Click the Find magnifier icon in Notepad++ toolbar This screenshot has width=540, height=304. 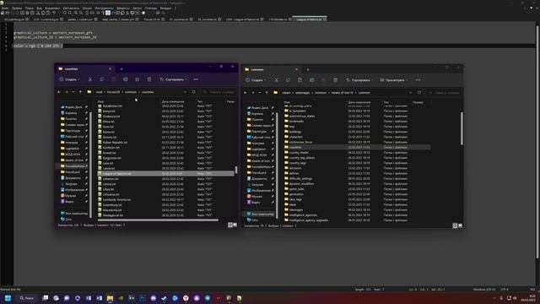65,13
